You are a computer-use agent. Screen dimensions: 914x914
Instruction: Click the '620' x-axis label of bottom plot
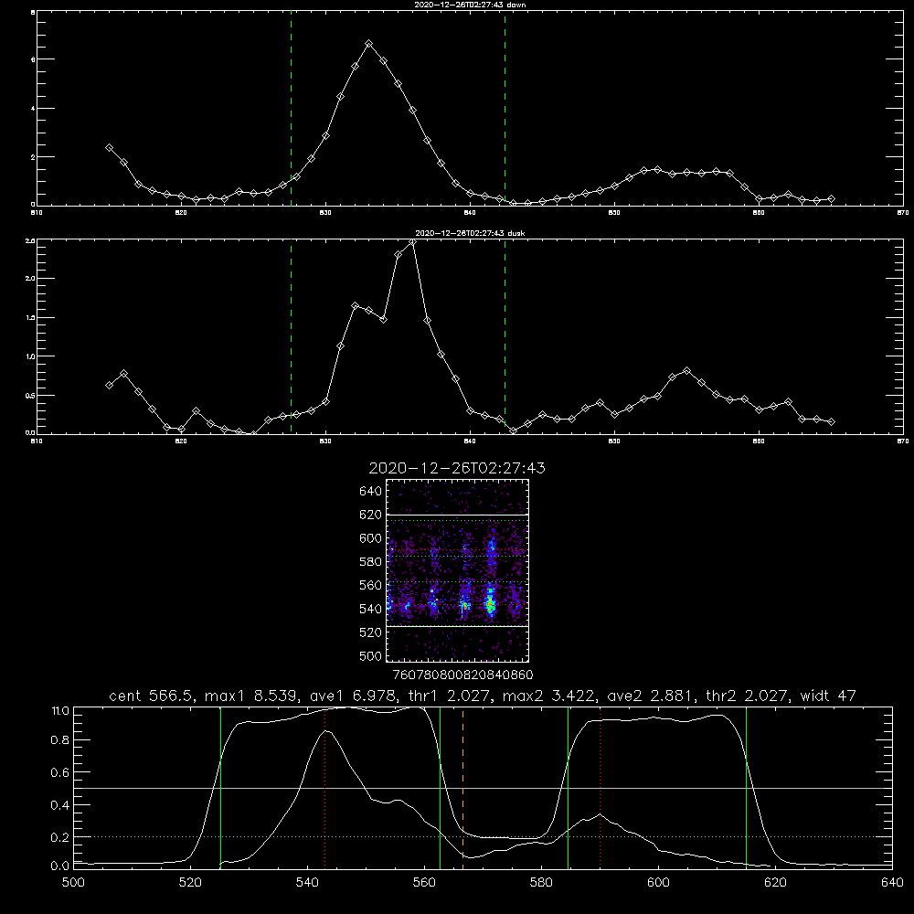pos(775,883)
